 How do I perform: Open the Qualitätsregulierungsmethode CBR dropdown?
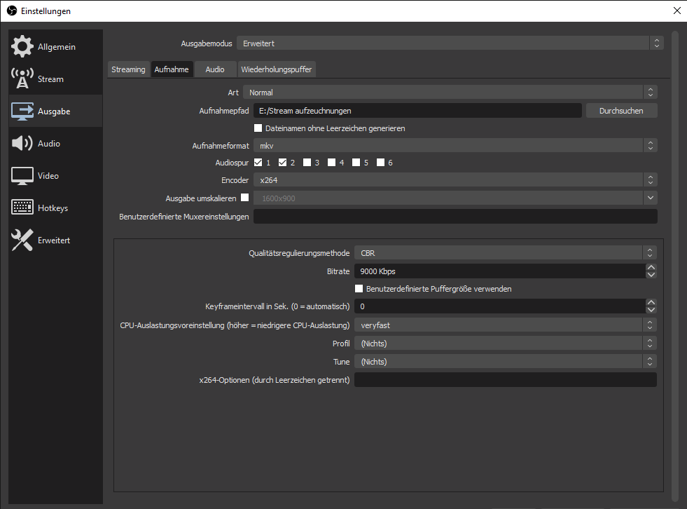(x=505, y=253)
